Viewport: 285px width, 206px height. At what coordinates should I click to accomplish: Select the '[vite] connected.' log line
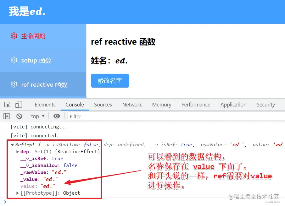(35, 136)
